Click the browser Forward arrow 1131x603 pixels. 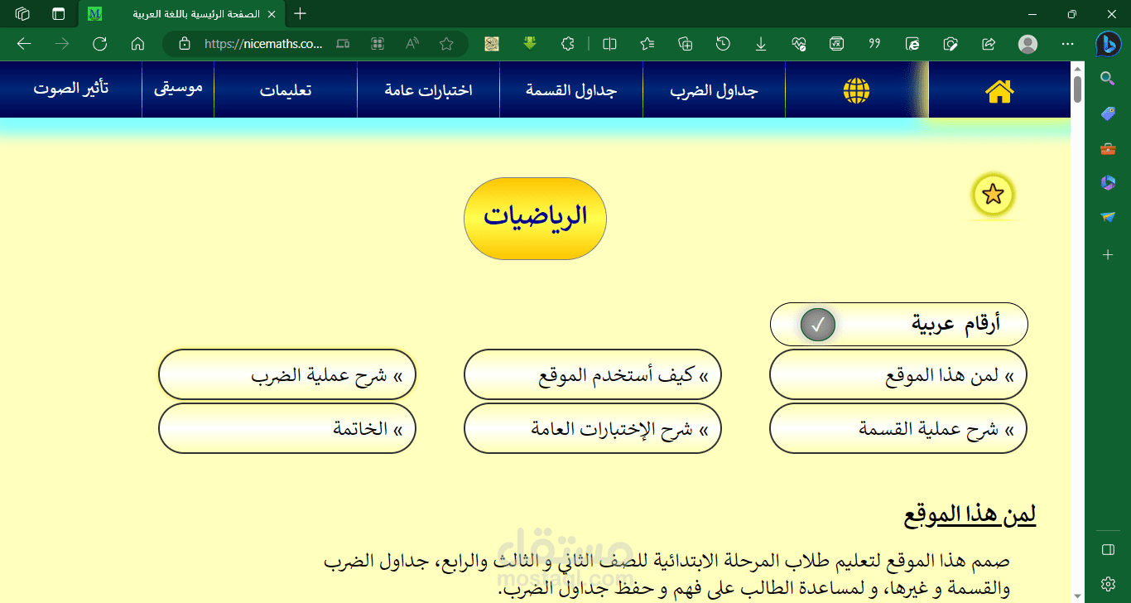(62, 44)
